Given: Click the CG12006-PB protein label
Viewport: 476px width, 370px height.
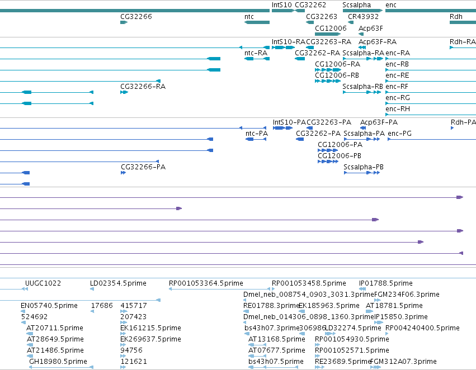Looking at the screenshot, I should pyautogui.click(x=340, y=156).
